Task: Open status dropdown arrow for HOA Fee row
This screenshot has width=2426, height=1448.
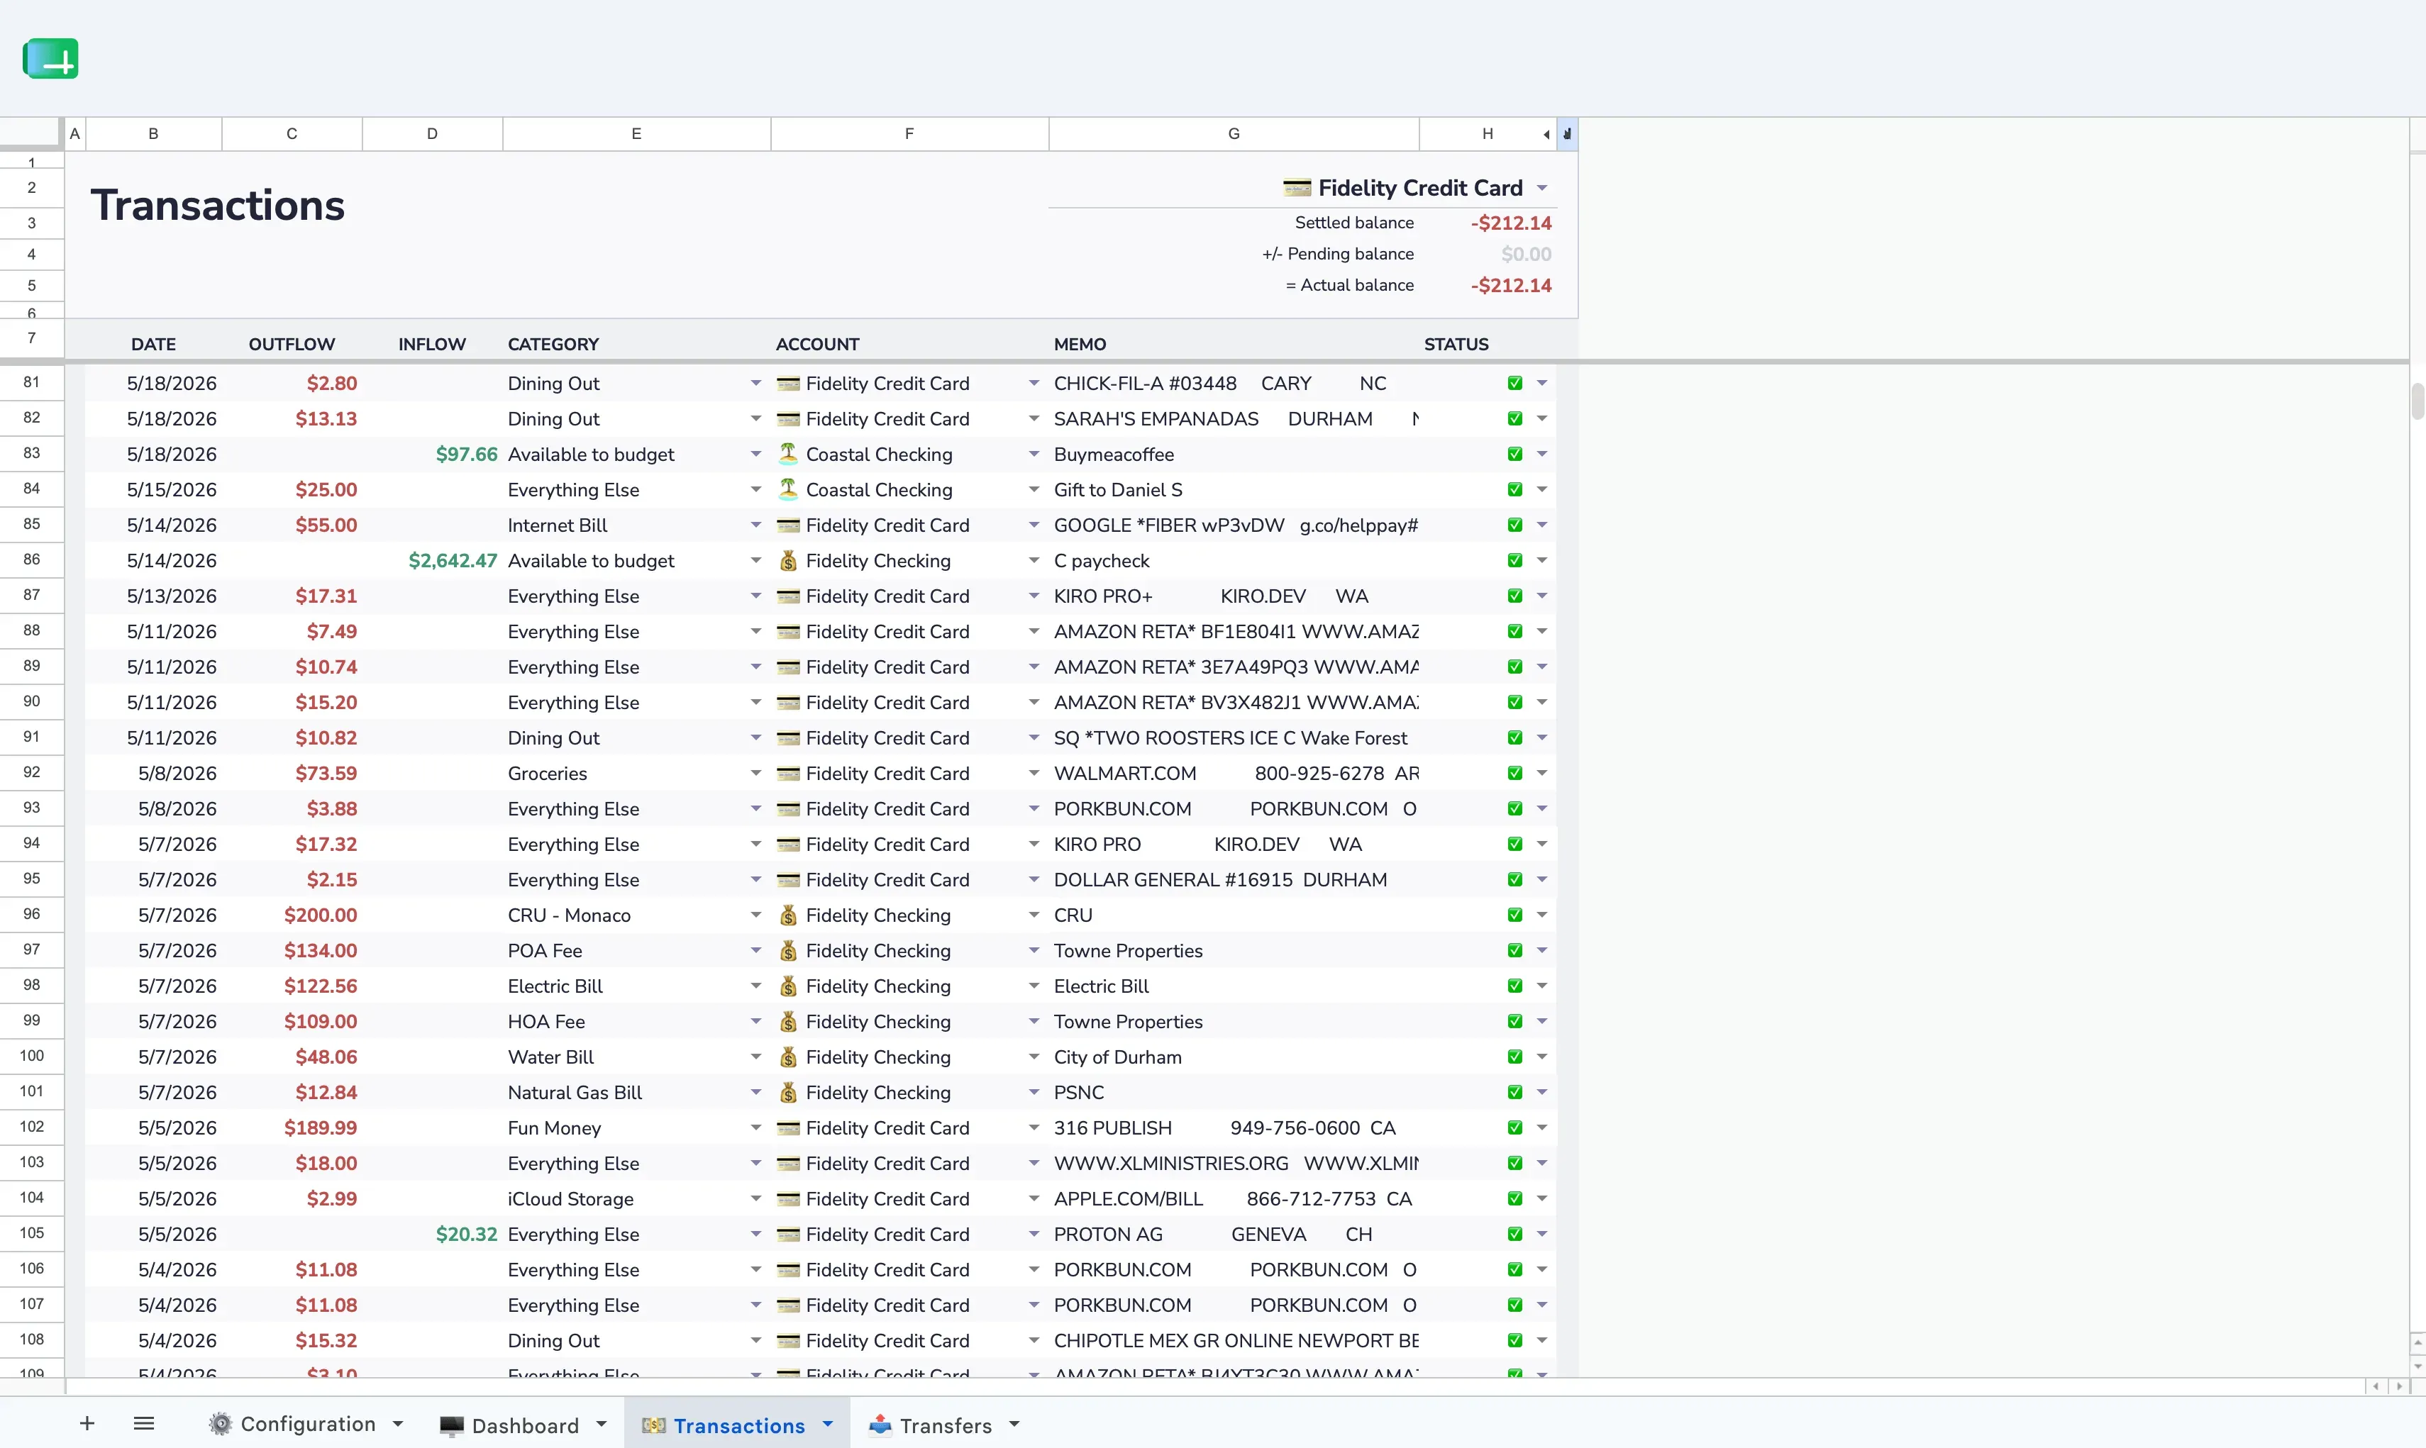Action: 1542,1022
